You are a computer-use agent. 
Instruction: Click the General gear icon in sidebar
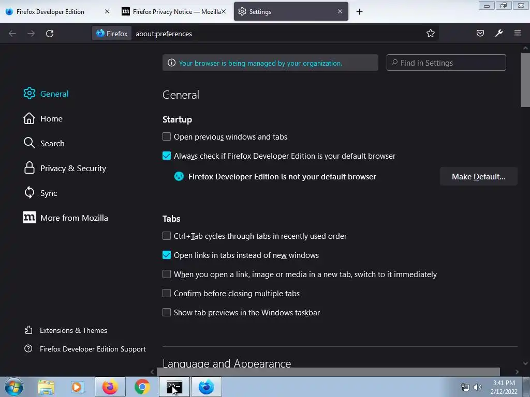(30, 94)
